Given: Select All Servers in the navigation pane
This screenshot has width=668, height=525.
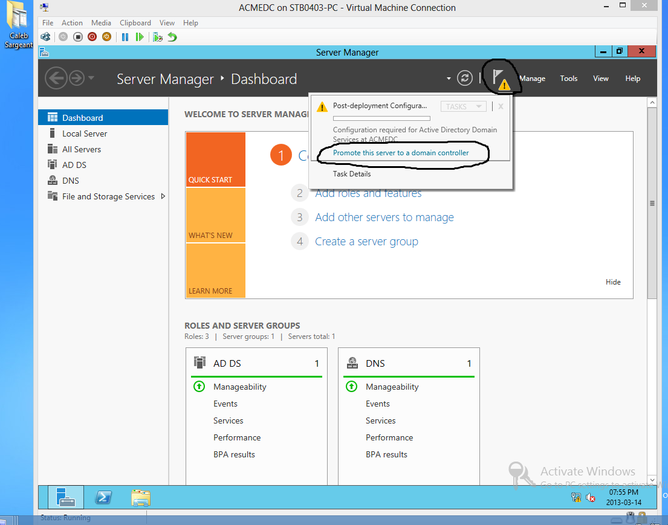Looking at the screenshot, I should pyautogui.click(x=103, y=149).
